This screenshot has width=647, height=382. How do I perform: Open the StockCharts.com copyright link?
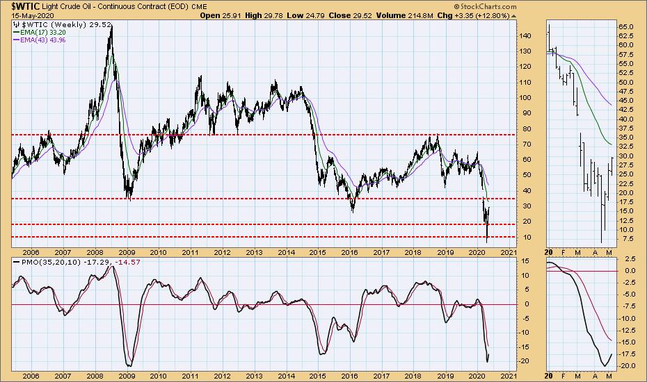point(485,6)
